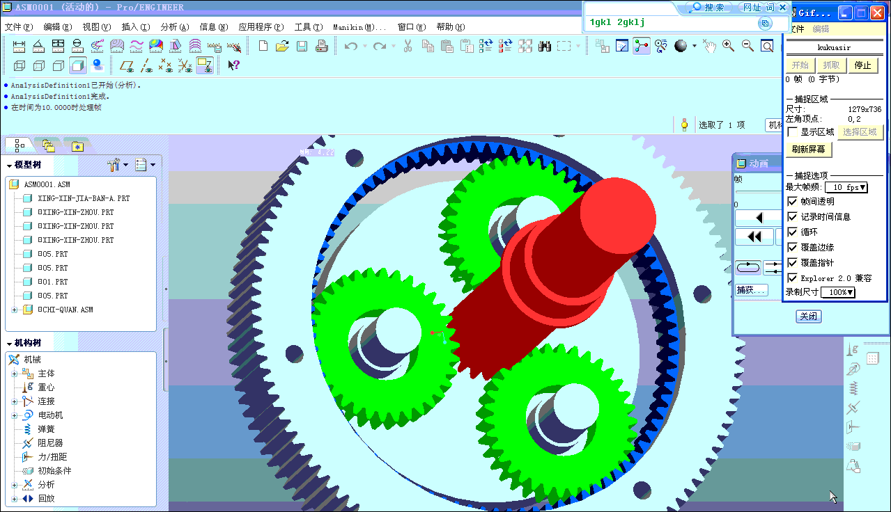The image size is (891, 512).
Task: Select the hidden line display icon
Action: click(x=38, y=65)
